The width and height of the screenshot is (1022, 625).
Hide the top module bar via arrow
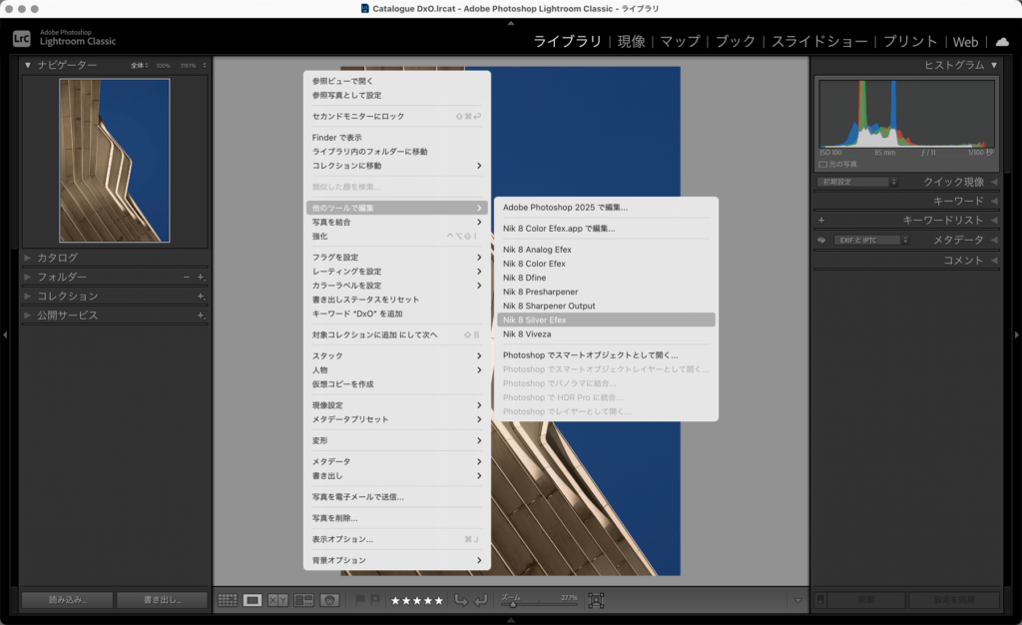(x=511, y=23)
